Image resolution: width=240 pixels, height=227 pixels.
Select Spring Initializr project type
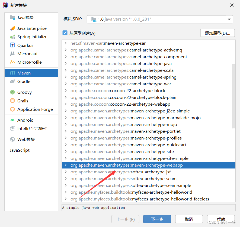[31, 37]
